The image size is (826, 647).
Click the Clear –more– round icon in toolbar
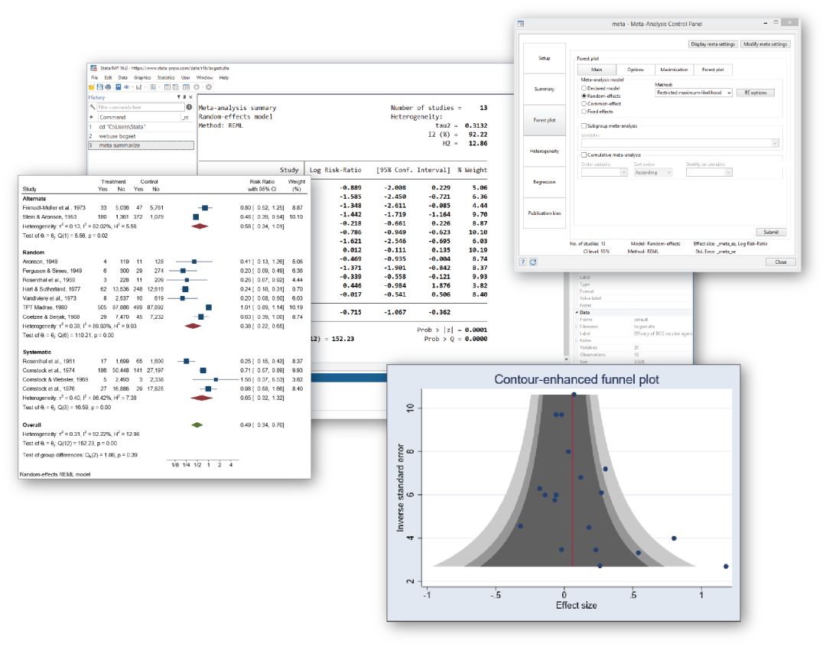click(197, 87)
